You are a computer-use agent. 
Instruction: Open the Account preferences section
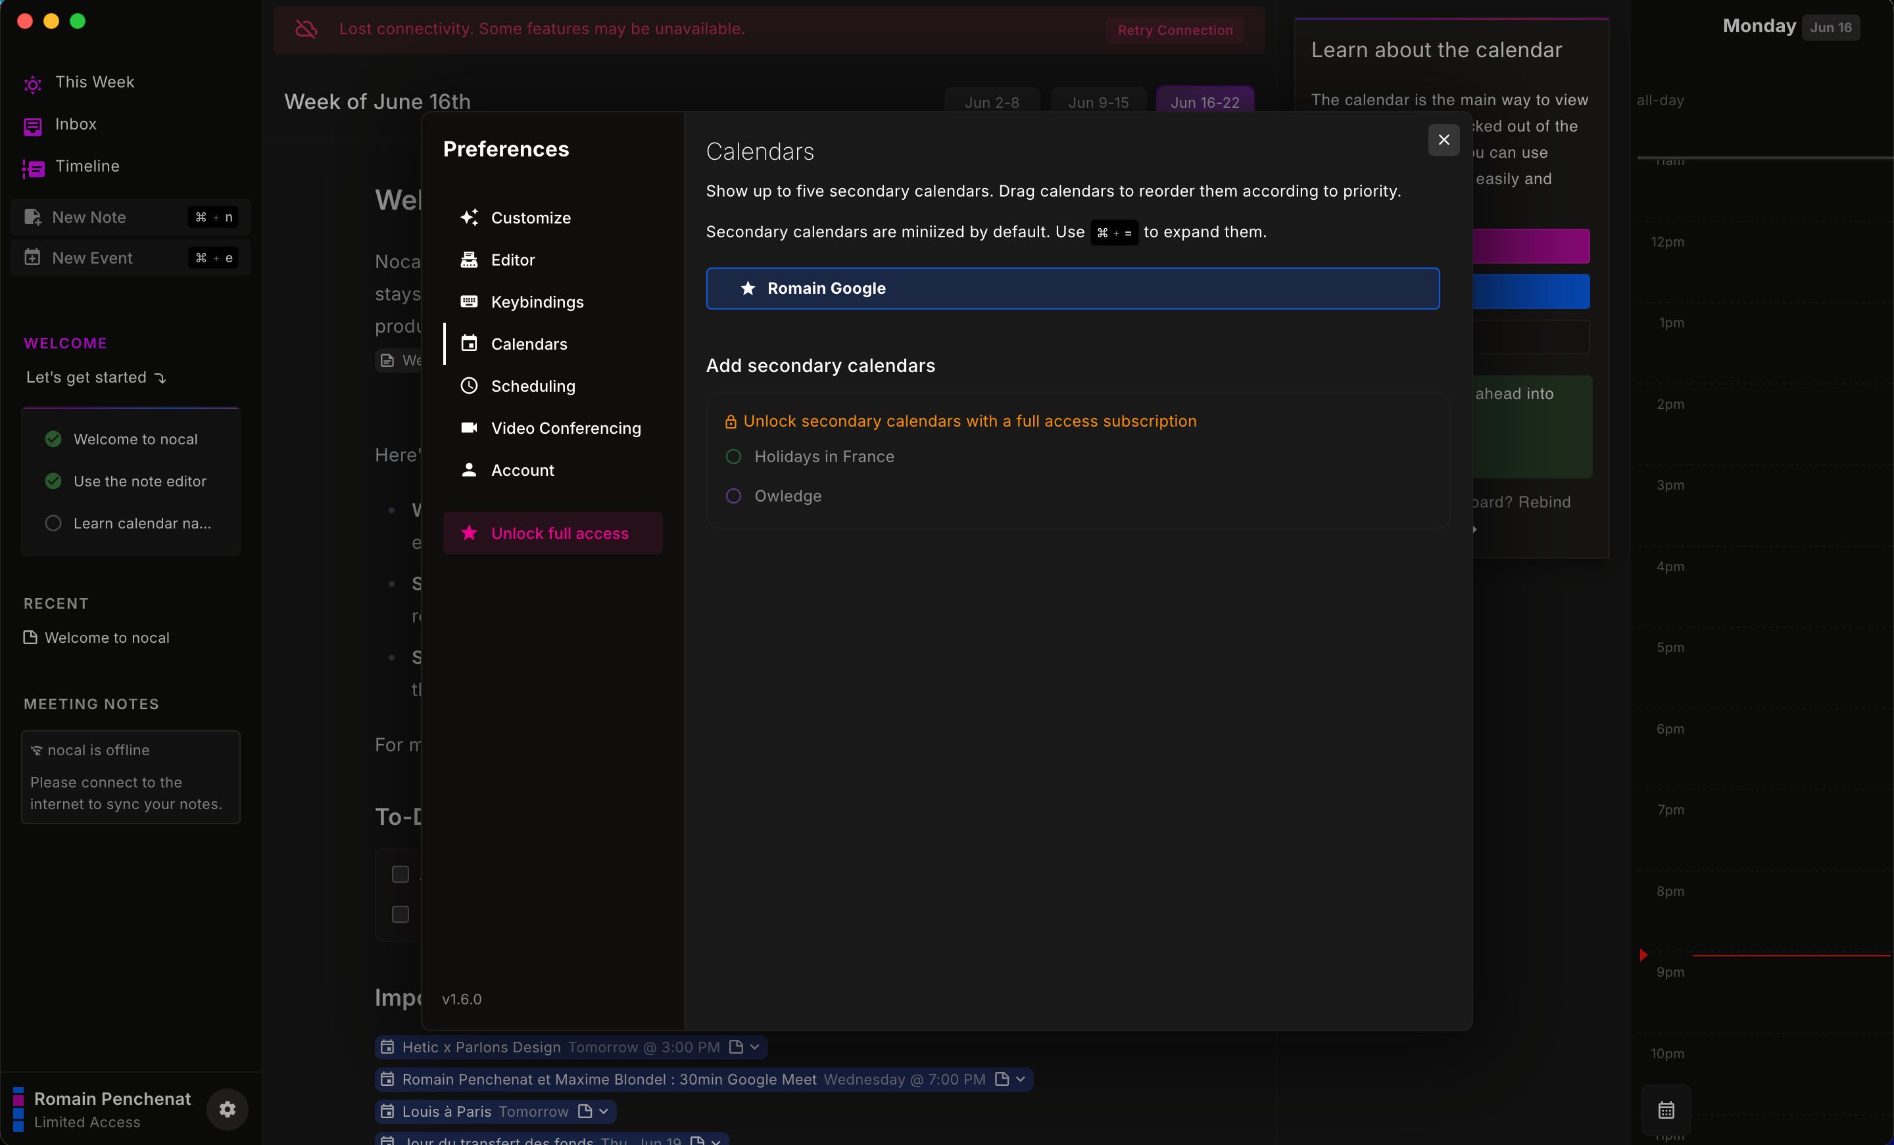point(552,469)
